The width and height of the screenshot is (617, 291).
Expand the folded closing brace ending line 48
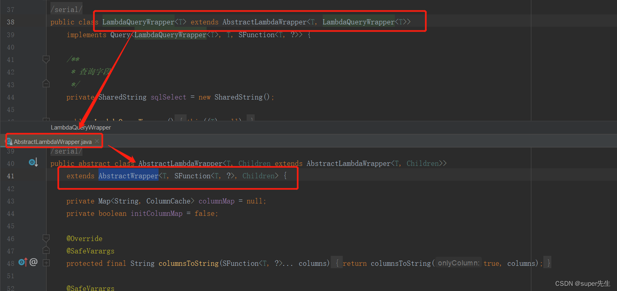(x=548, y=263)
